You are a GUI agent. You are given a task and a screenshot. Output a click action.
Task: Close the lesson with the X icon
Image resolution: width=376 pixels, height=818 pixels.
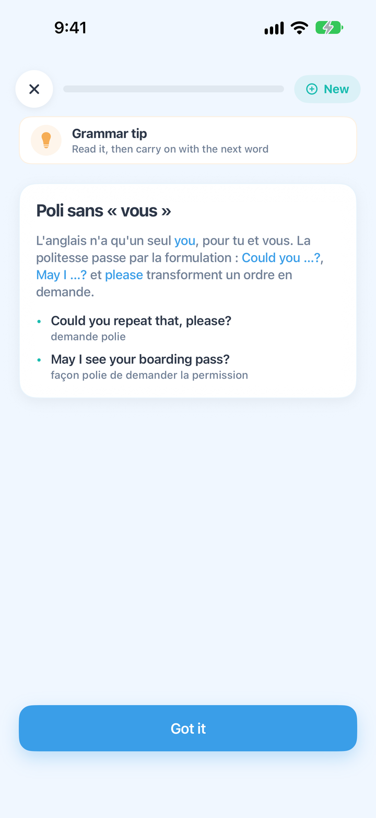(x=34, y=89)
